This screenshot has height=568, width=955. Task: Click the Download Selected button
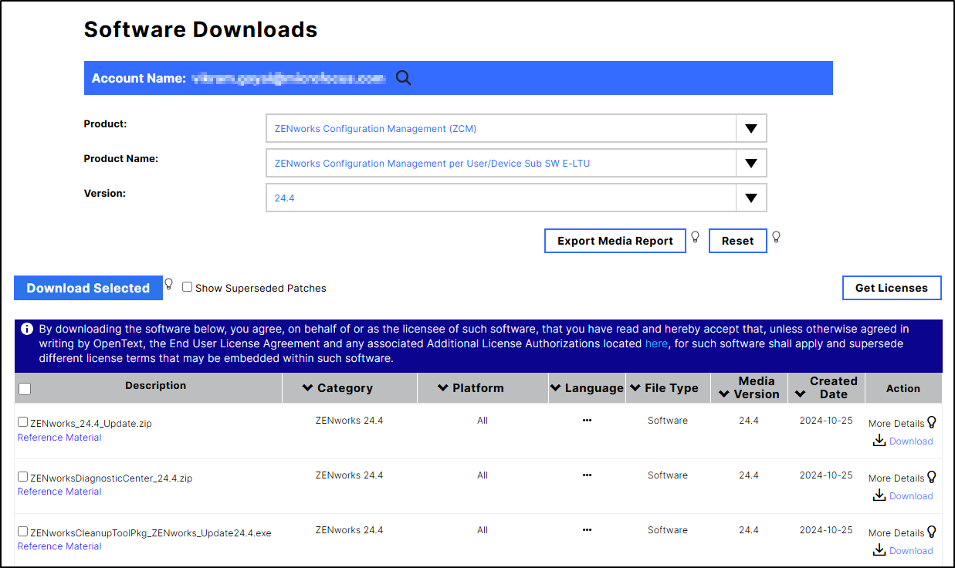(88, 288)
